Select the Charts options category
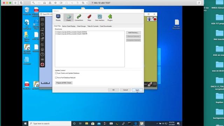Screen dimensions: 224x126 pyautogui.click(x=69, y=17)
